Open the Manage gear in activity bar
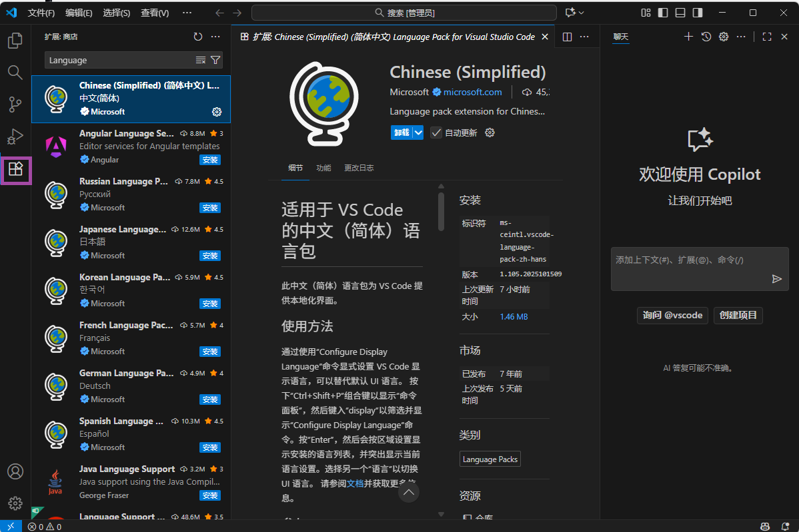The height and width of the screenshot is (532, 799). 15,503
